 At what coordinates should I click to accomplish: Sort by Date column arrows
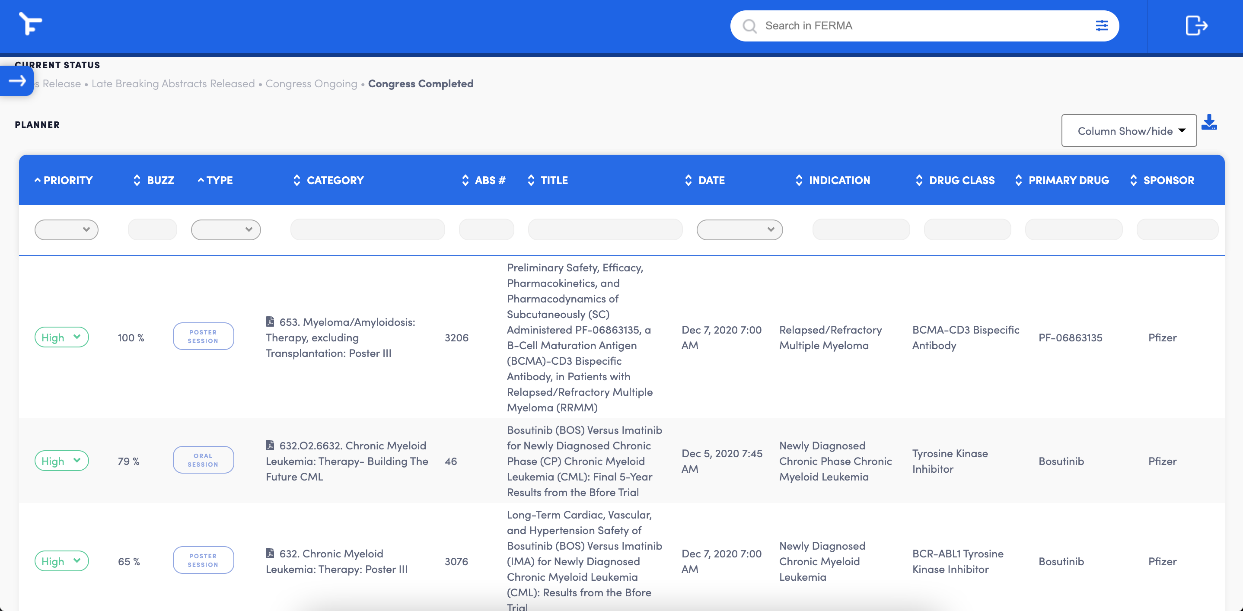click(688, 180)
